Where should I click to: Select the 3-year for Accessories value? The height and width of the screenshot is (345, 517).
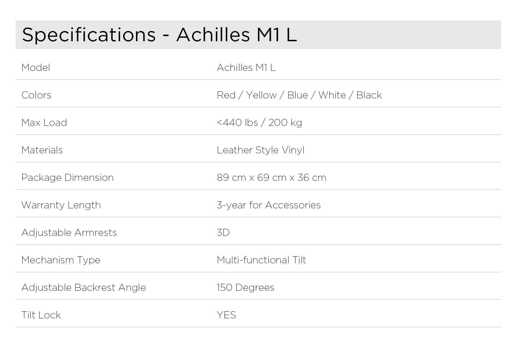click(x=269, y=205)
